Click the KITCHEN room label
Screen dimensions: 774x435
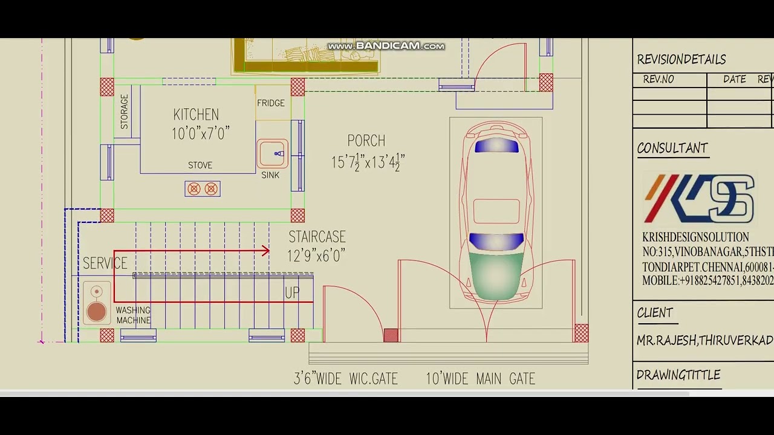(196, 115)
